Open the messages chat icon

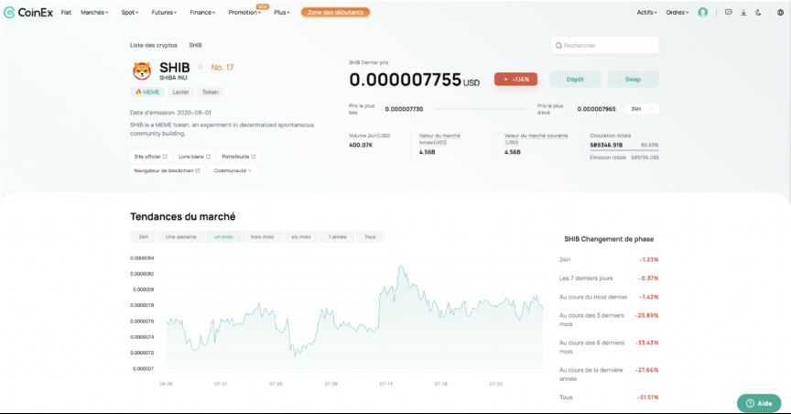[x=729, y=12]
